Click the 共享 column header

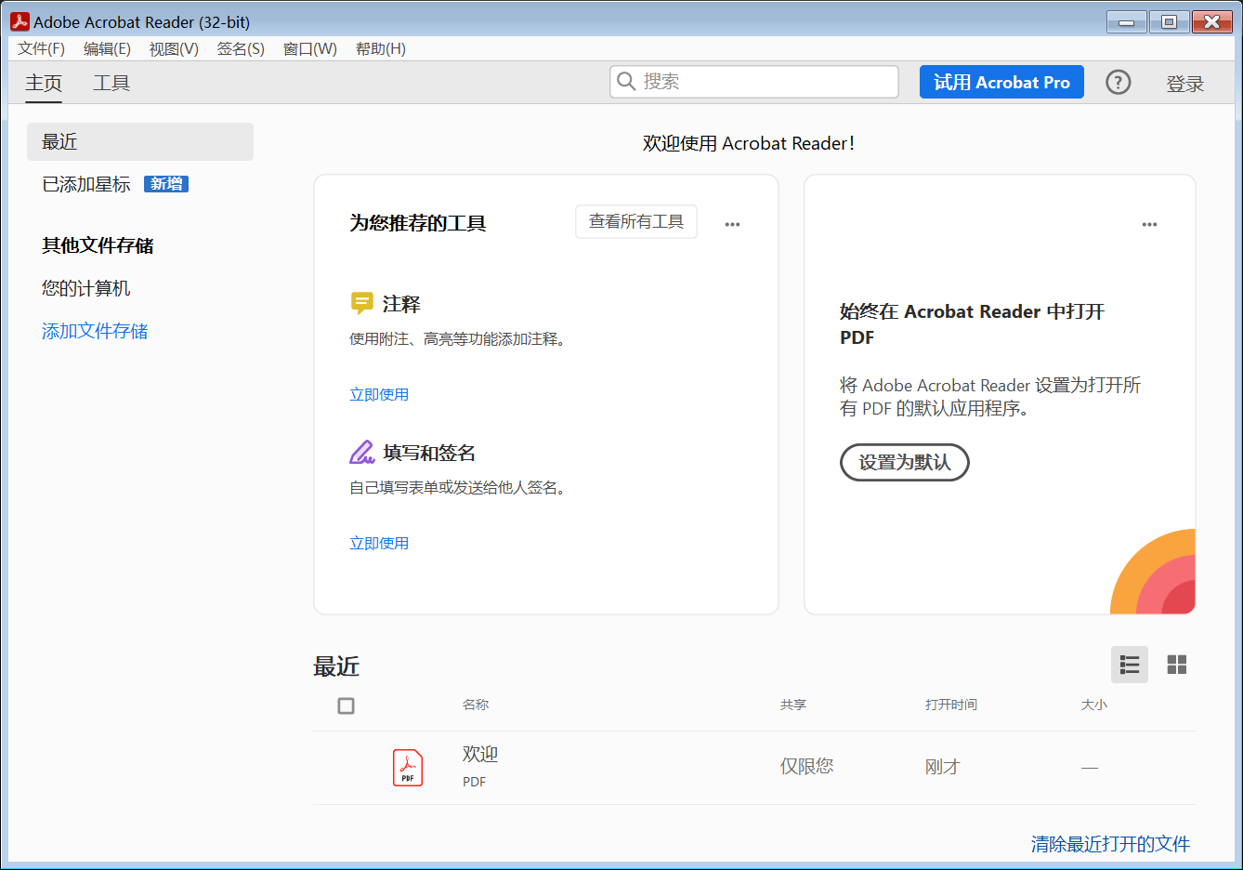(793, 705)
